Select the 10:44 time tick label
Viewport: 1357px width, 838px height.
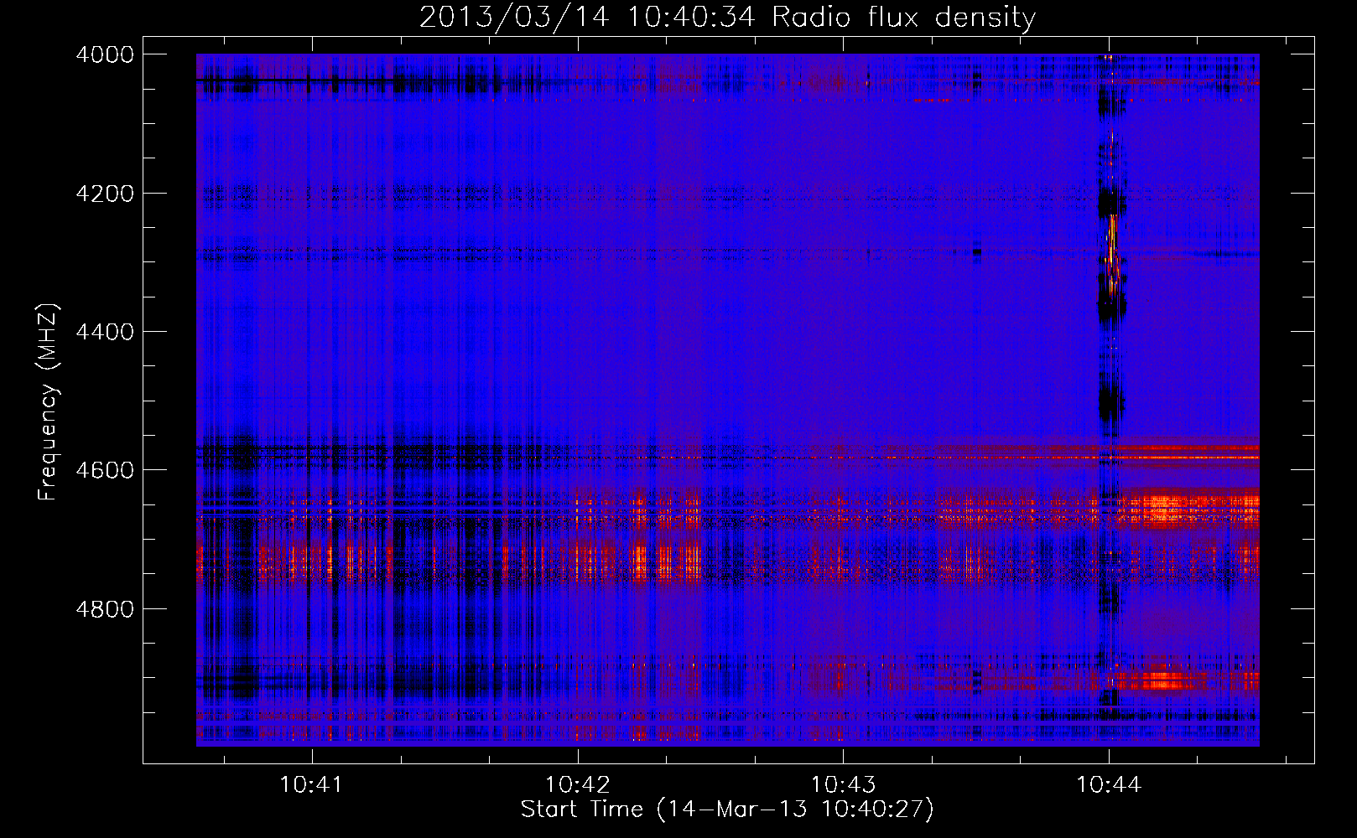[x=1109, y=785]
